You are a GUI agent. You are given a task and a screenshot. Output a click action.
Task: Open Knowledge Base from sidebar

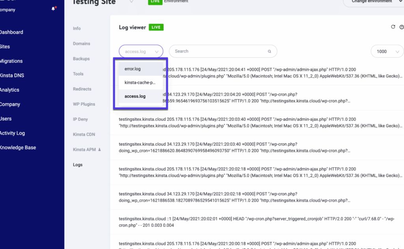(x=18, y=148)
